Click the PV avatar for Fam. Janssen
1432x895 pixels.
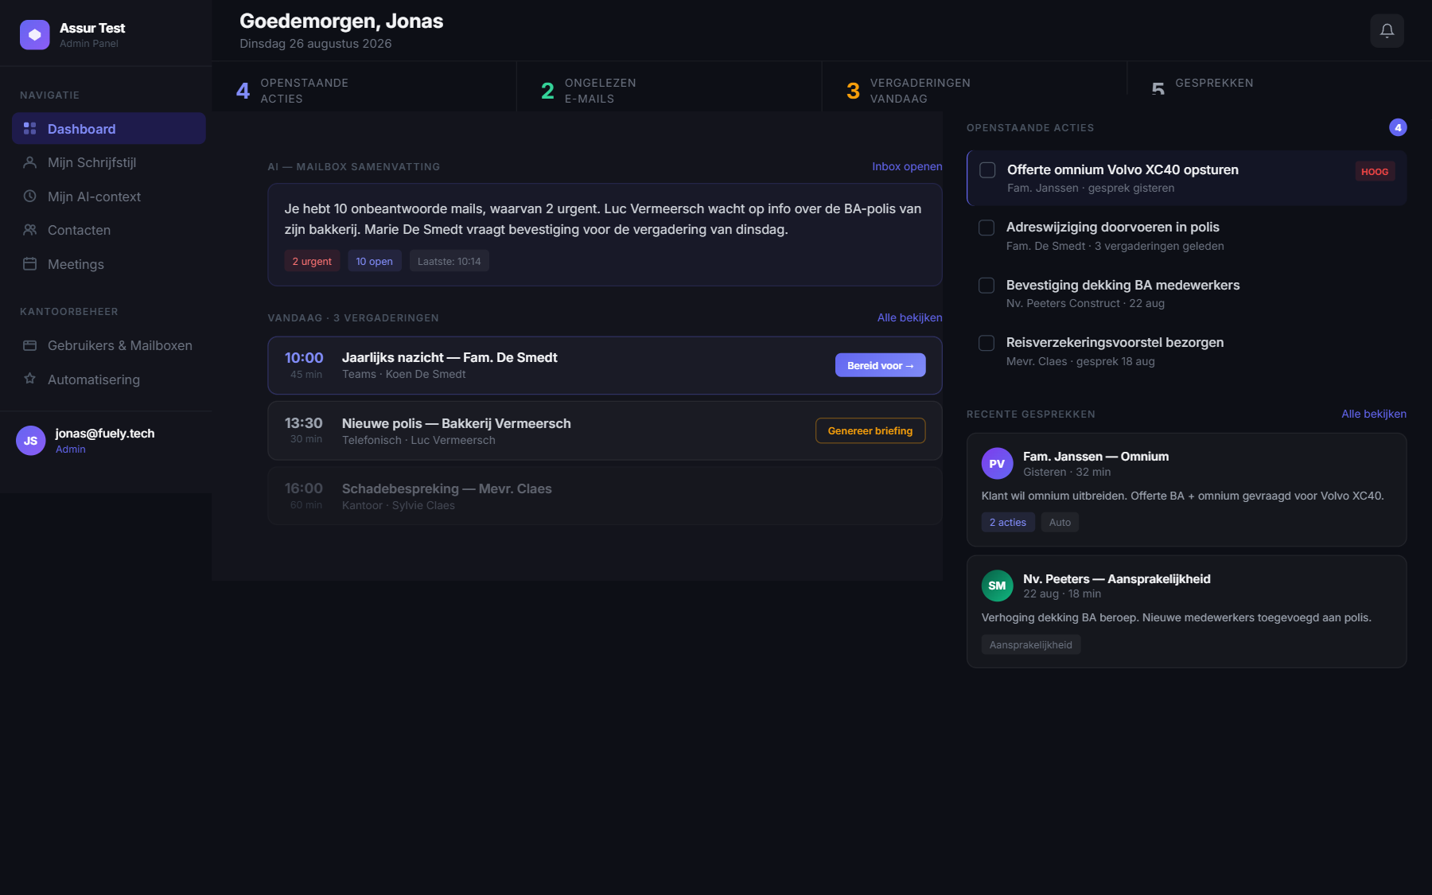(997, 464)
